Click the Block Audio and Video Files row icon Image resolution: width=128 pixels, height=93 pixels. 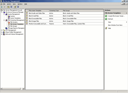click(27, 13)
